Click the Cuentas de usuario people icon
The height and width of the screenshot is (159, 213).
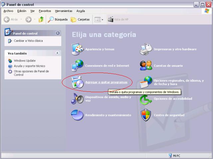146,66
